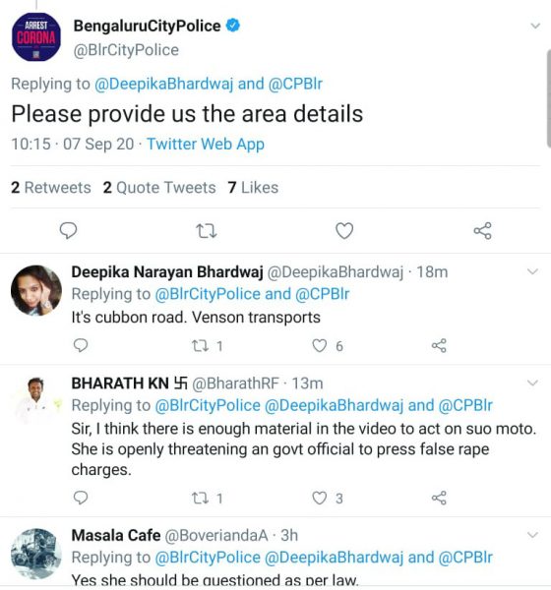
Task: Reply to Deepika Narayan Bhardwaj's tweet
Action: pos(81,345)
